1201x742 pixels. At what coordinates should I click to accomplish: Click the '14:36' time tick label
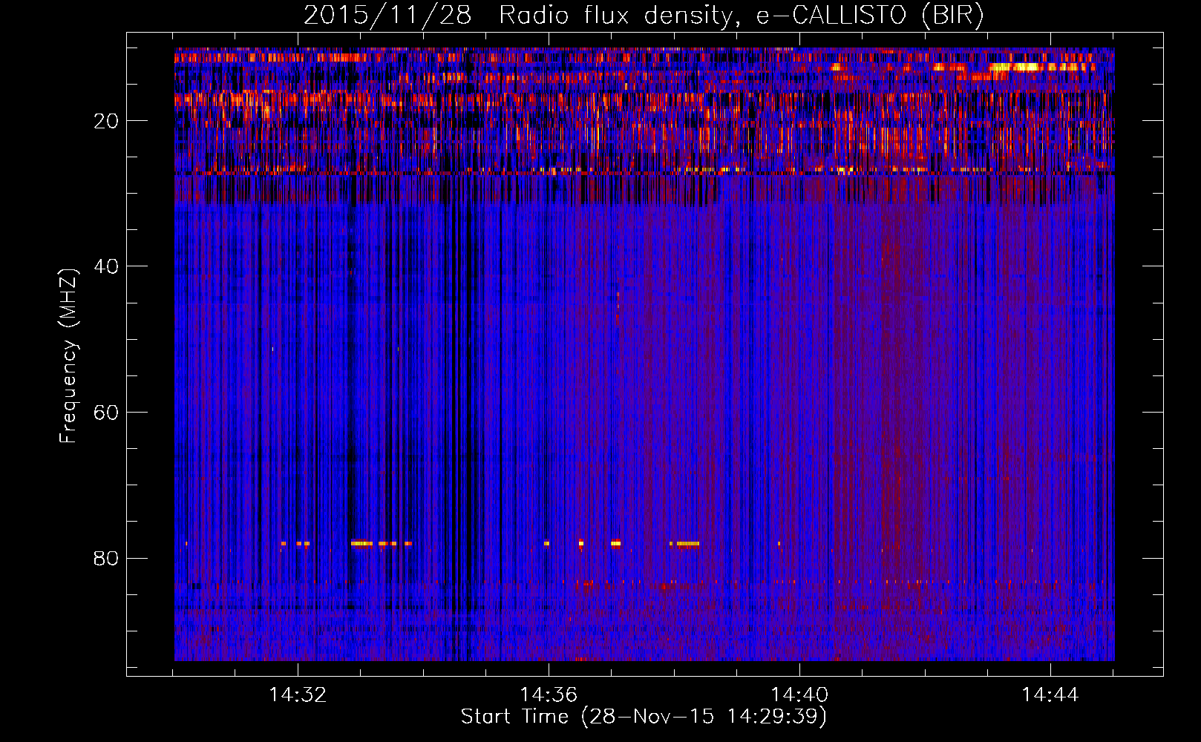click(x=549, y=695)
